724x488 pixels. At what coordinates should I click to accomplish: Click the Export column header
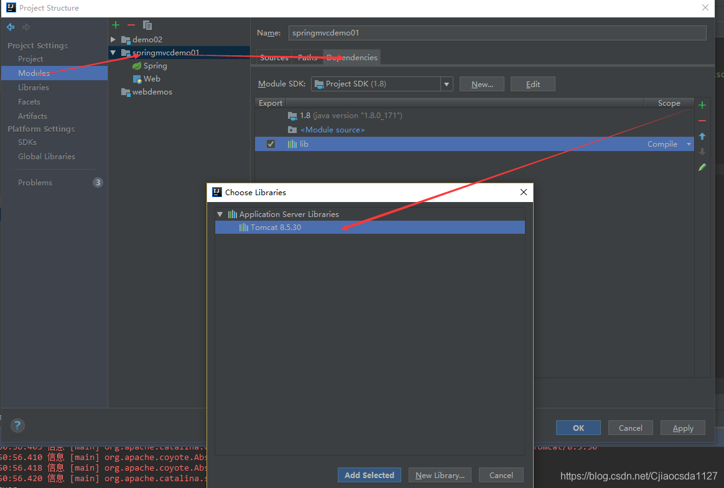point(271,103)
